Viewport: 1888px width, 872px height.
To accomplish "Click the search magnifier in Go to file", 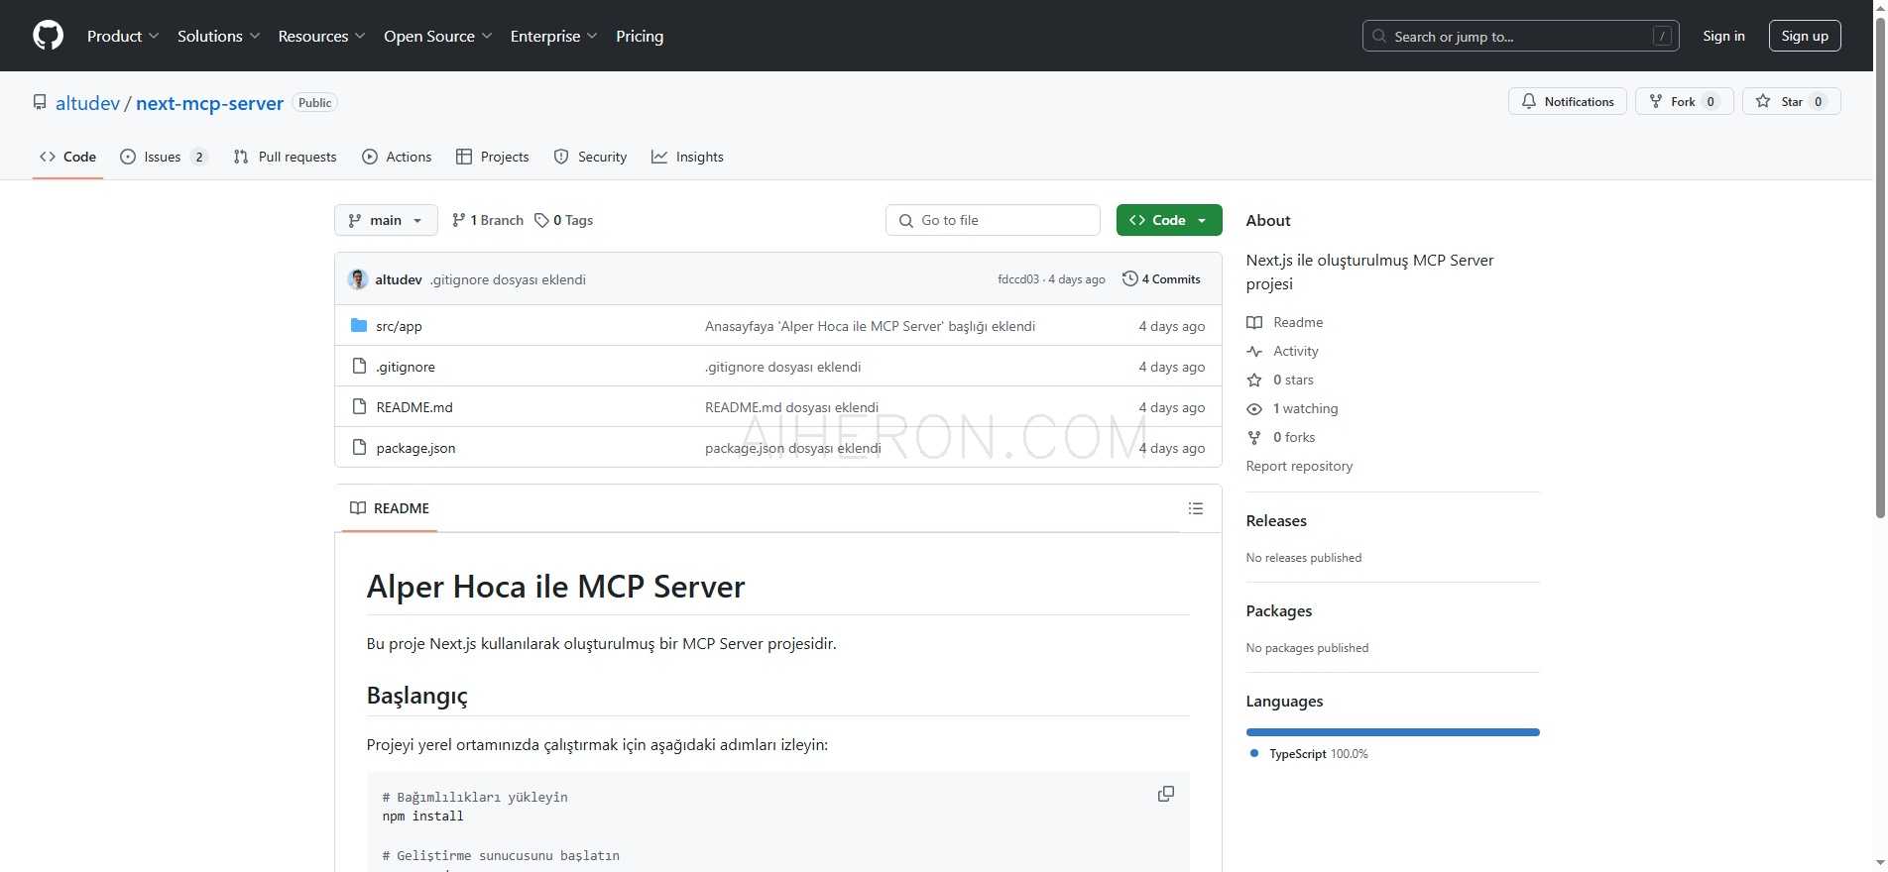I will point(906,221).
